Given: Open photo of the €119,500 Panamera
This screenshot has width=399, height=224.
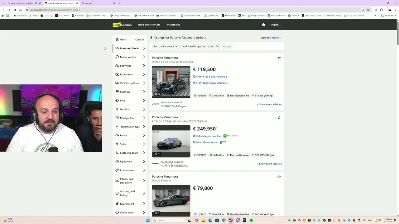Looking at the screenshot, I should click(x=171, y=82).
